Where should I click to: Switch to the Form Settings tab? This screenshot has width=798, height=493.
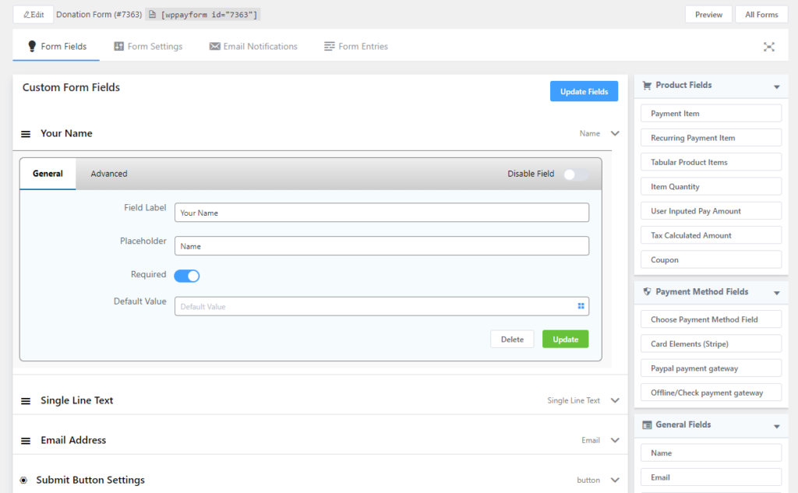[148, 47]
